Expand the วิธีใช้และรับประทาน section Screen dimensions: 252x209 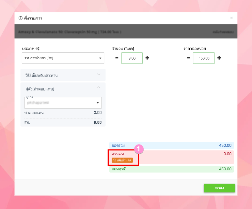[x=63, y=75]
